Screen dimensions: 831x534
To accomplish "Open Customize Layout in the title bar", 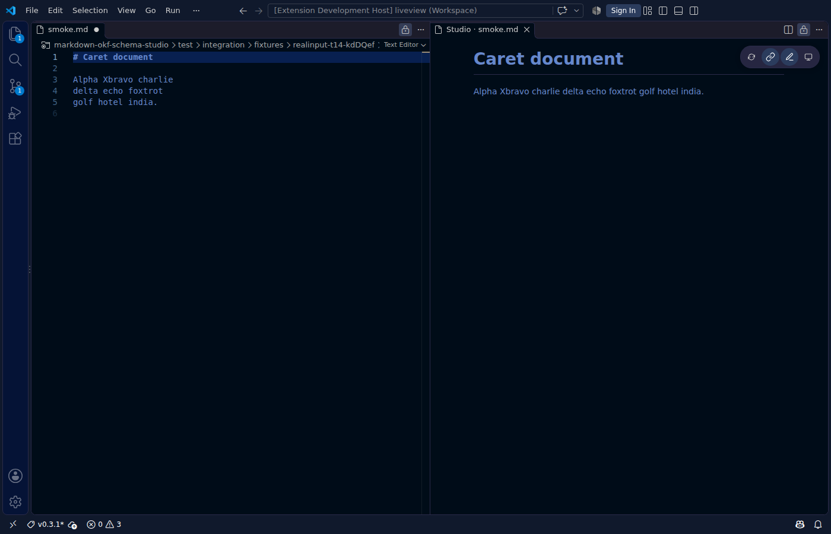I will 648,11.
